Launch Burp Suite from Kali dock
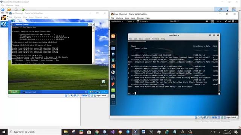This screenshot has width=241, height=135. coord(113,66)
